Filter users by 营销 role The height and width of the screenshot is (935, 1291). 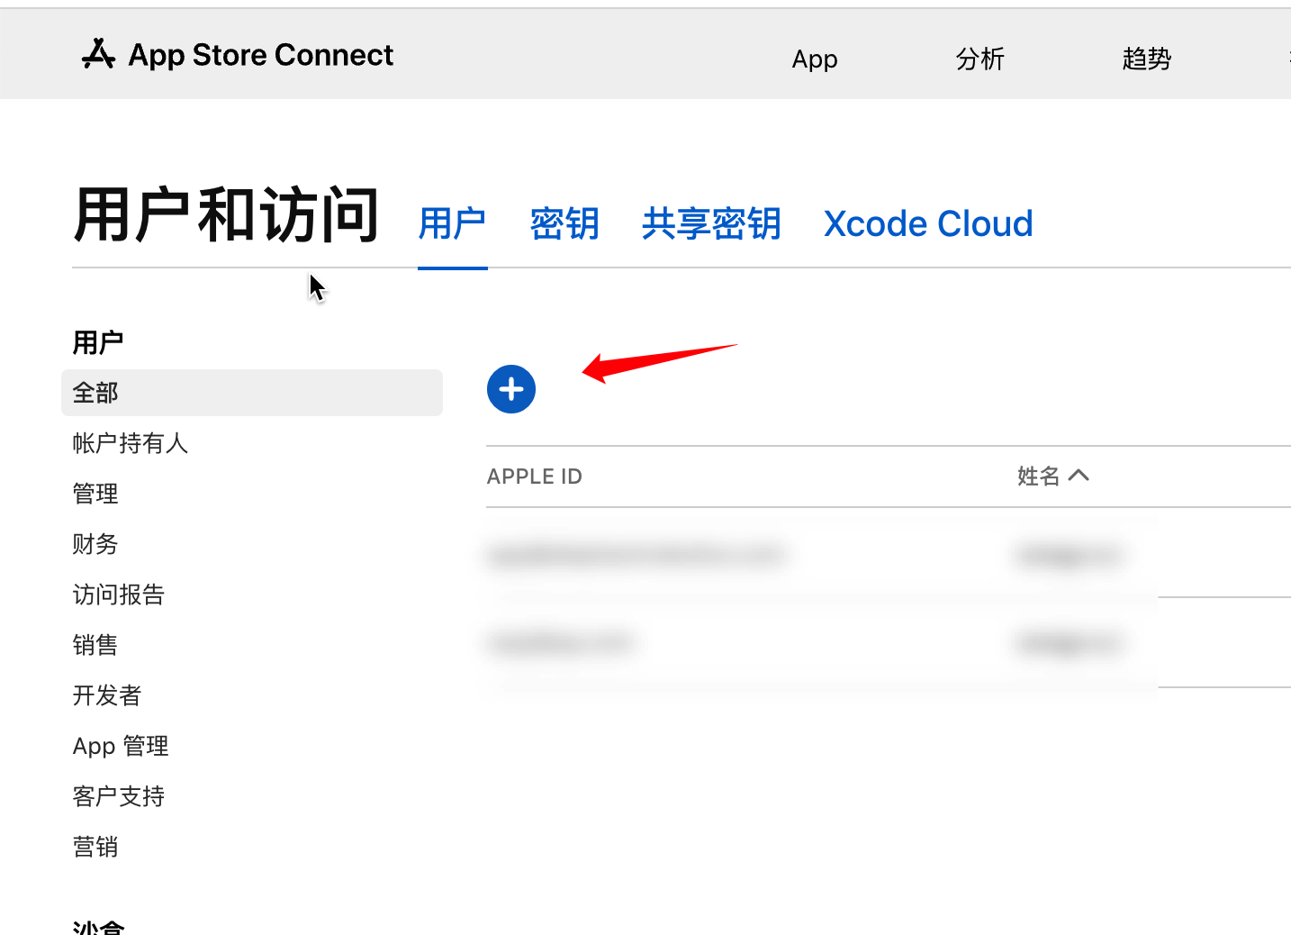[95, 847]
